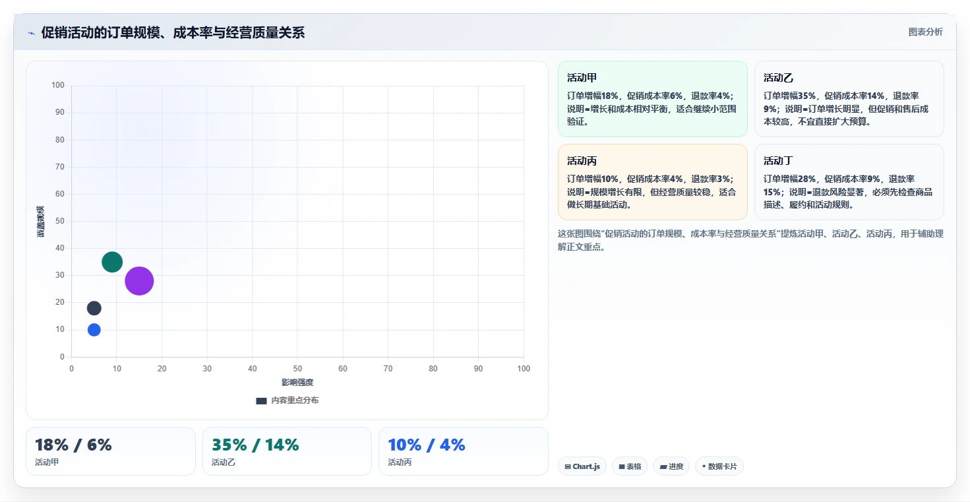Click the page title about 促销活动
This screenshot has height=502, width=970.
click(x=173, y=33)
